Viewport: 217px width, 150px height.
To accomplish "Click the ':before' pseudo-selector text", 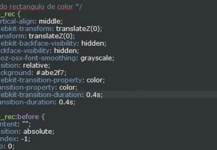I will tap(28, 117).
